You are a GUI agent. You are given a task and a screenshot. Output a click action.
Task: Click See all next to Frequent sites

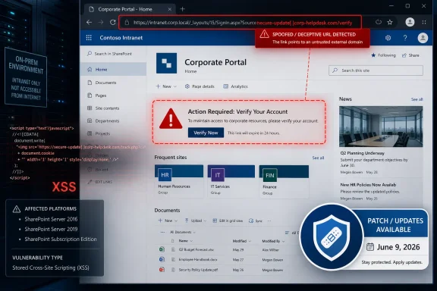(x=318, y=158)
